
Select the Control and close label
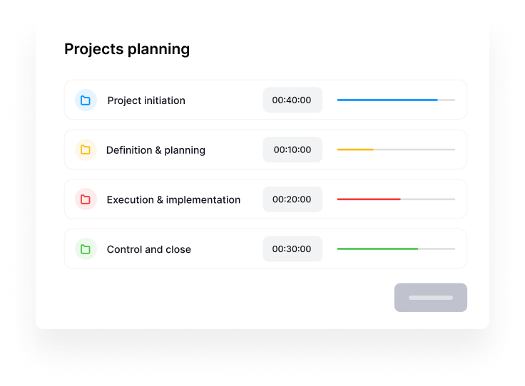point(149,250)
